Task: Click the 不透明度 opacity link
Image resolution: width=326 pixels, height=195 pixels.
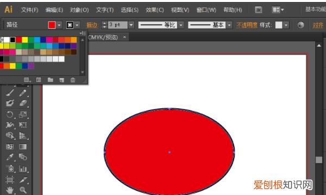Action: coord(247,25)
